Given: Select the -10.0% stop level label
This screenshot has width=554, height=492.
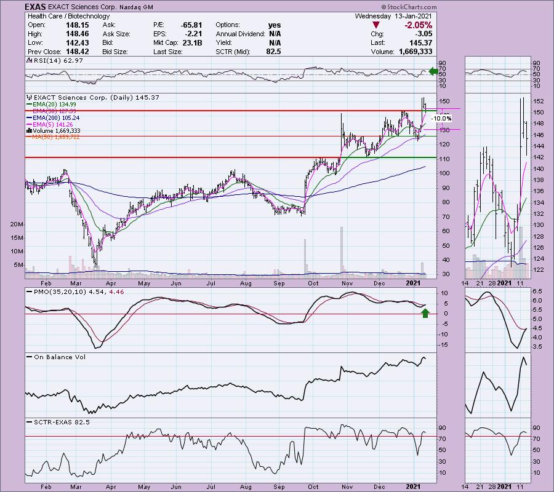Looking at the screenshot, I should (441, 118).
